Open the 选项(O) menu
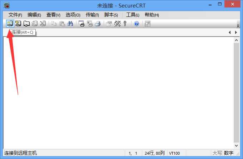The width and height of the screenshot is (243, 159). click(73, 15)
